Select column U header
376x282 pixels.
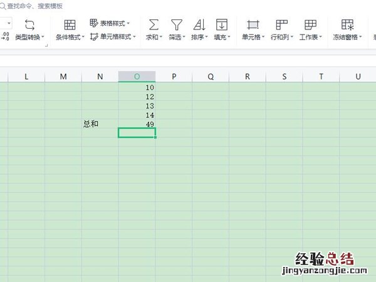(x=358, y=76)
